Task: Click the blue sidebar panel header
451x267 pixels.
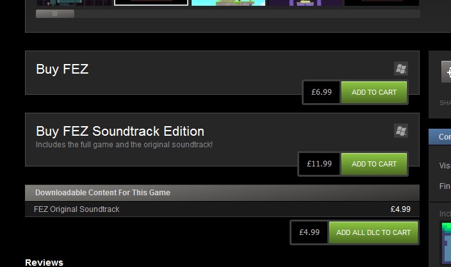Action: pyautogui.click(x=441, y=136)
